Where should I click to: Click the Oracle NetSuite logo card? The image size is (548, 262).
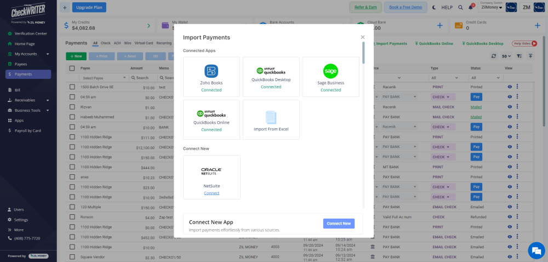[212, 177]
